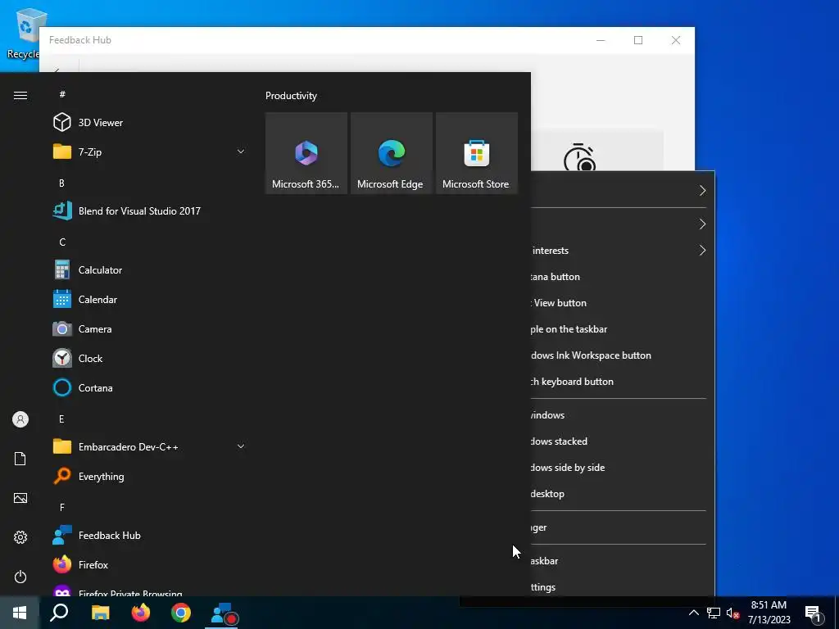
Task: Toggle Lock the taskbar menu entry
Action: (x=623, y=561)
